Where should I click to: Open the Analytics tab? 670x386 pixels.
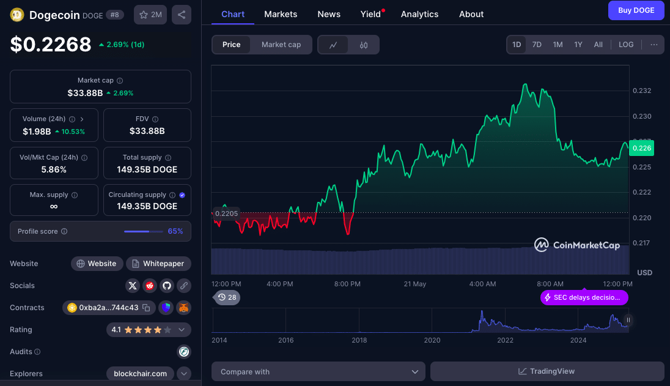pos(419,14)
